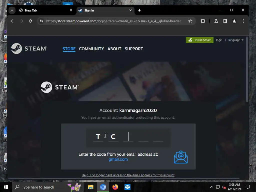The width and height of the screenshot is (256, 192).
Task: Click account name karnmagarn2020 text
Action: 138,110
